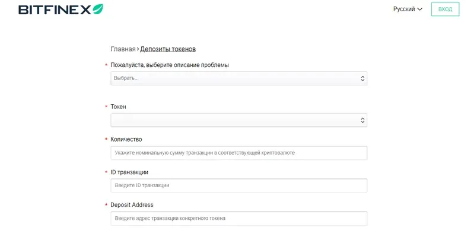The width and height of the screenshot is (474, 231).
Task: Click the ID транзакции label text
Action: (129, 172)
